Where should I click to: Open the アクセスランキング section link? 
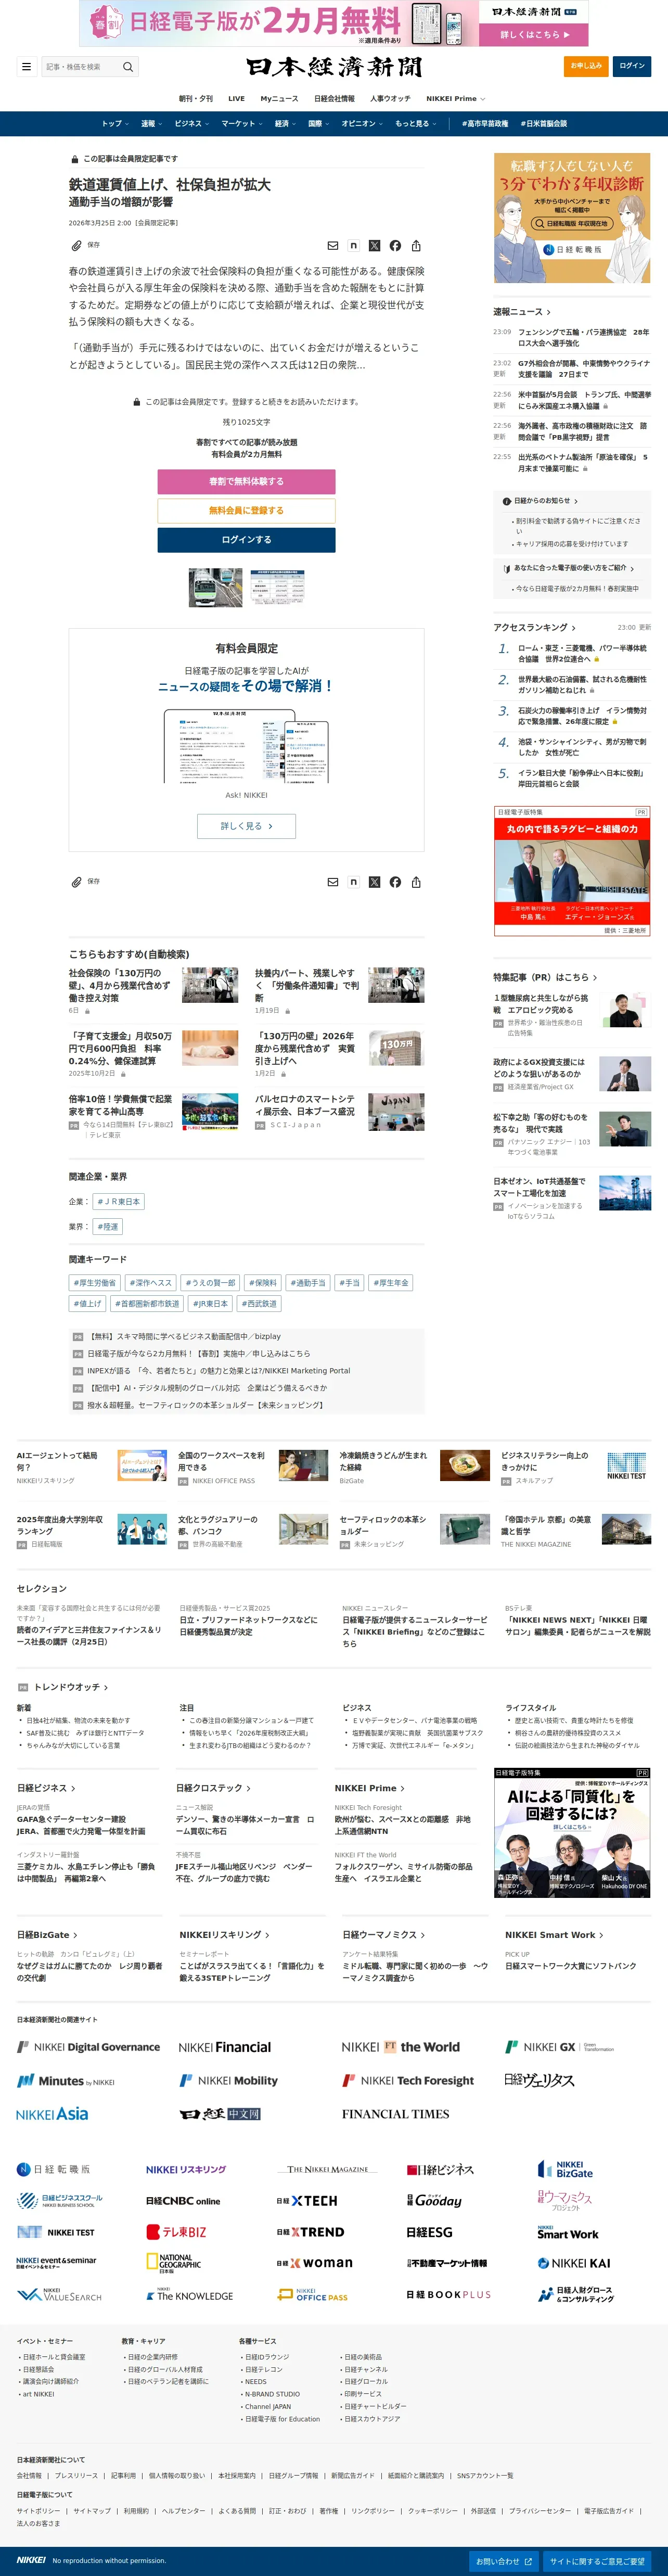point(534,628)
